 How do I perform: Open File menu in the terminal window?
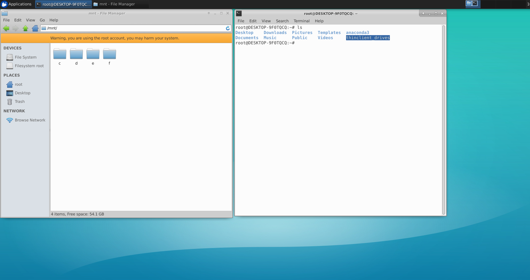(x=241, y=21)
